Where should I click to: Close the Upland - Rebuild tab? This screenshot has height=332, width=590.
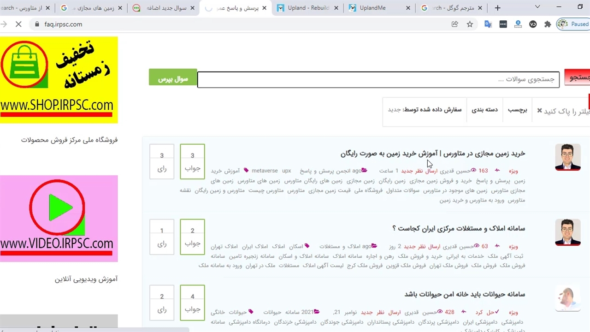point(336,8)
